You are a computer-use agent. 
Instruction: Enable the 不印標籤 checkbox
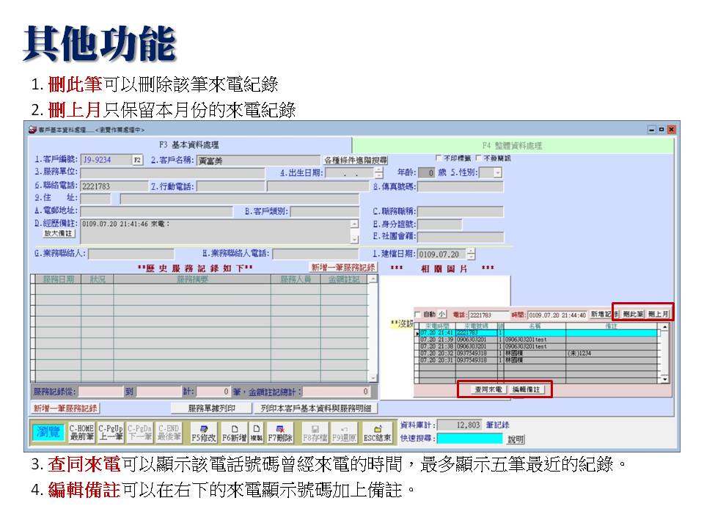439,158
